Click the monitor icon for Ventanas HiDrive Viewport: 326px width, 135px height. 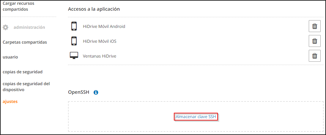point(74,55)
